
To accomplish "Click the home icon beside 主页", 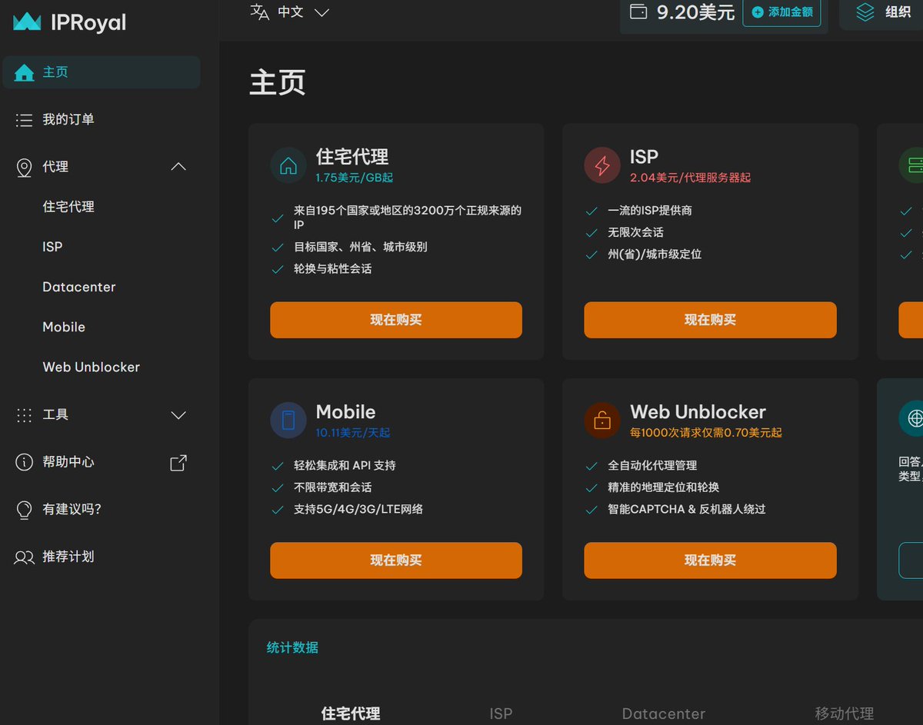I will pos(25,72).
